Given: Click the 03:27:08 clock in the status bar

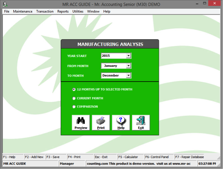Looking at the screenshot, I should 207,164.
